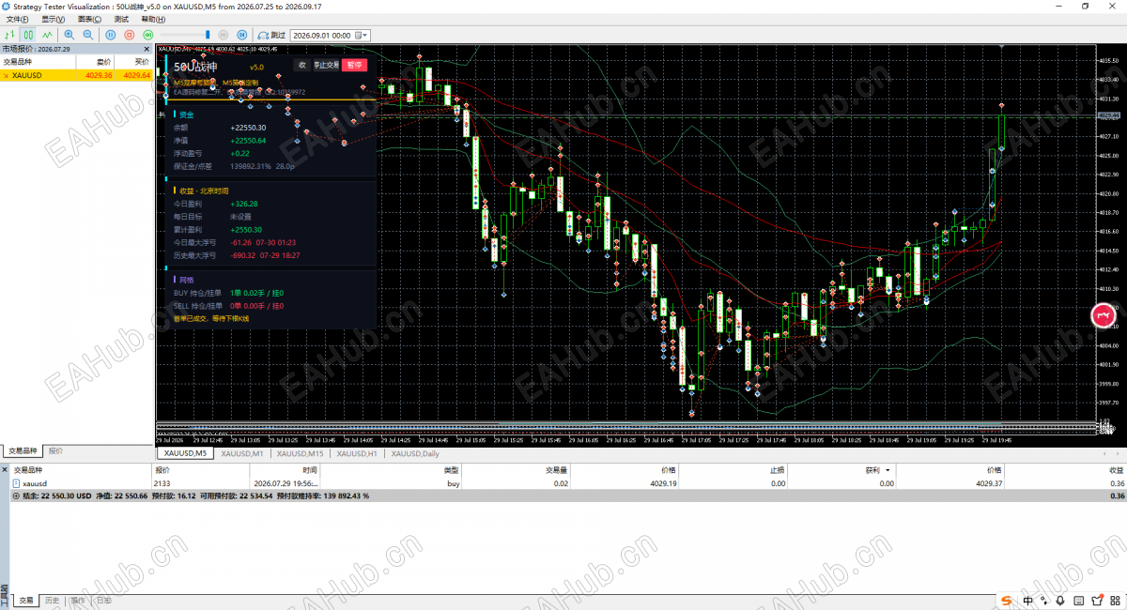Zoom in the chart
This screenshot has width=1127, height=610.
[69, 35]
